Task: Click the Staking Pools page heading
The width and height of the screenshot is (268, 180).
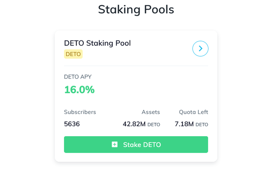Action: [136, 9]
